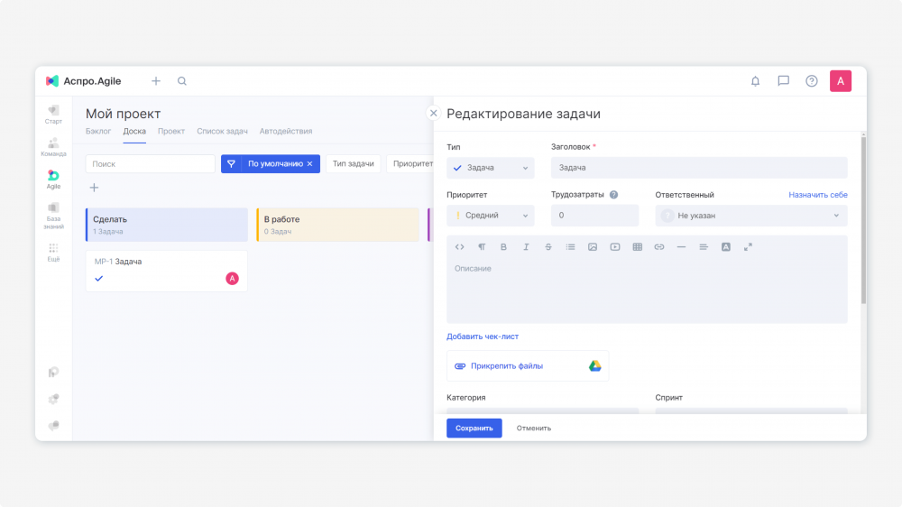This screenshot has height=507, width=902.
Task: Click the Google Drive icon
Action: (594, 366)
